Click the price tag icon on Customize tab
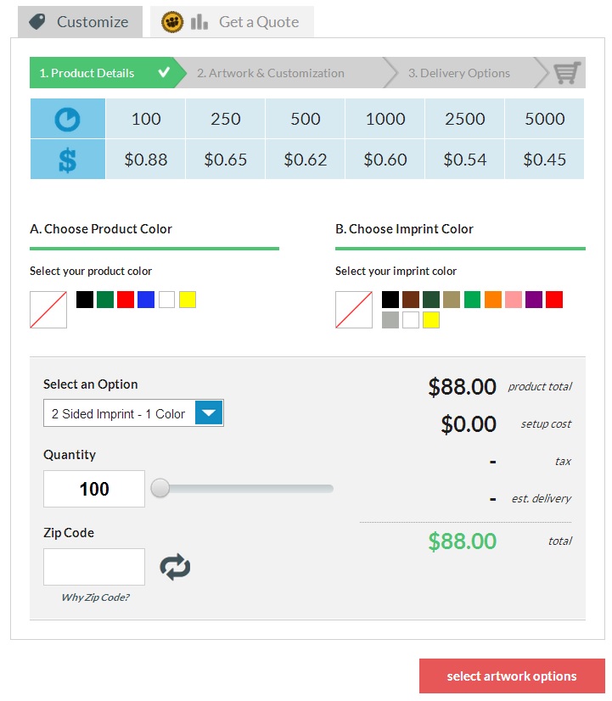This screenshot has height=701, width=612. tap(37, 22)
